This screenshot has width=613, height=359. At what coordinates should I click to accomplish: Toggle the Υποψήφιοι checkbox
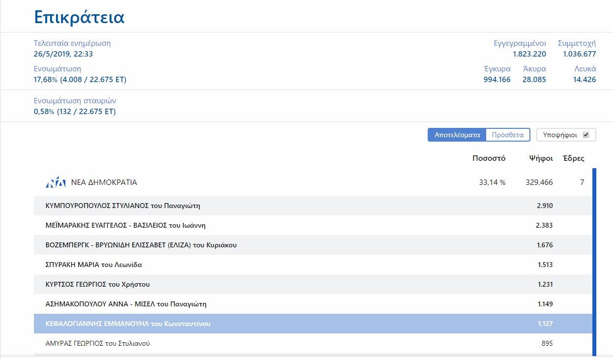[585, 135]
